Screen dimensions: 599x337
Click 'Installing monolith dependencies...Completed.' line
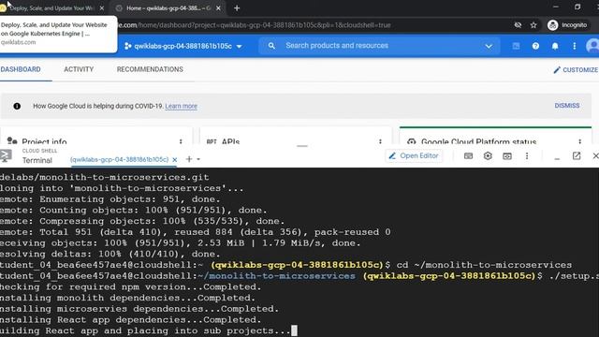127,298
